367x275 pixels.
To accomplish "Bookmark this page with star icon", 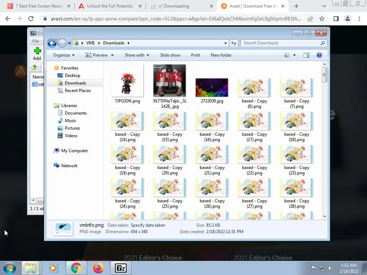I will tap(322, 19).
